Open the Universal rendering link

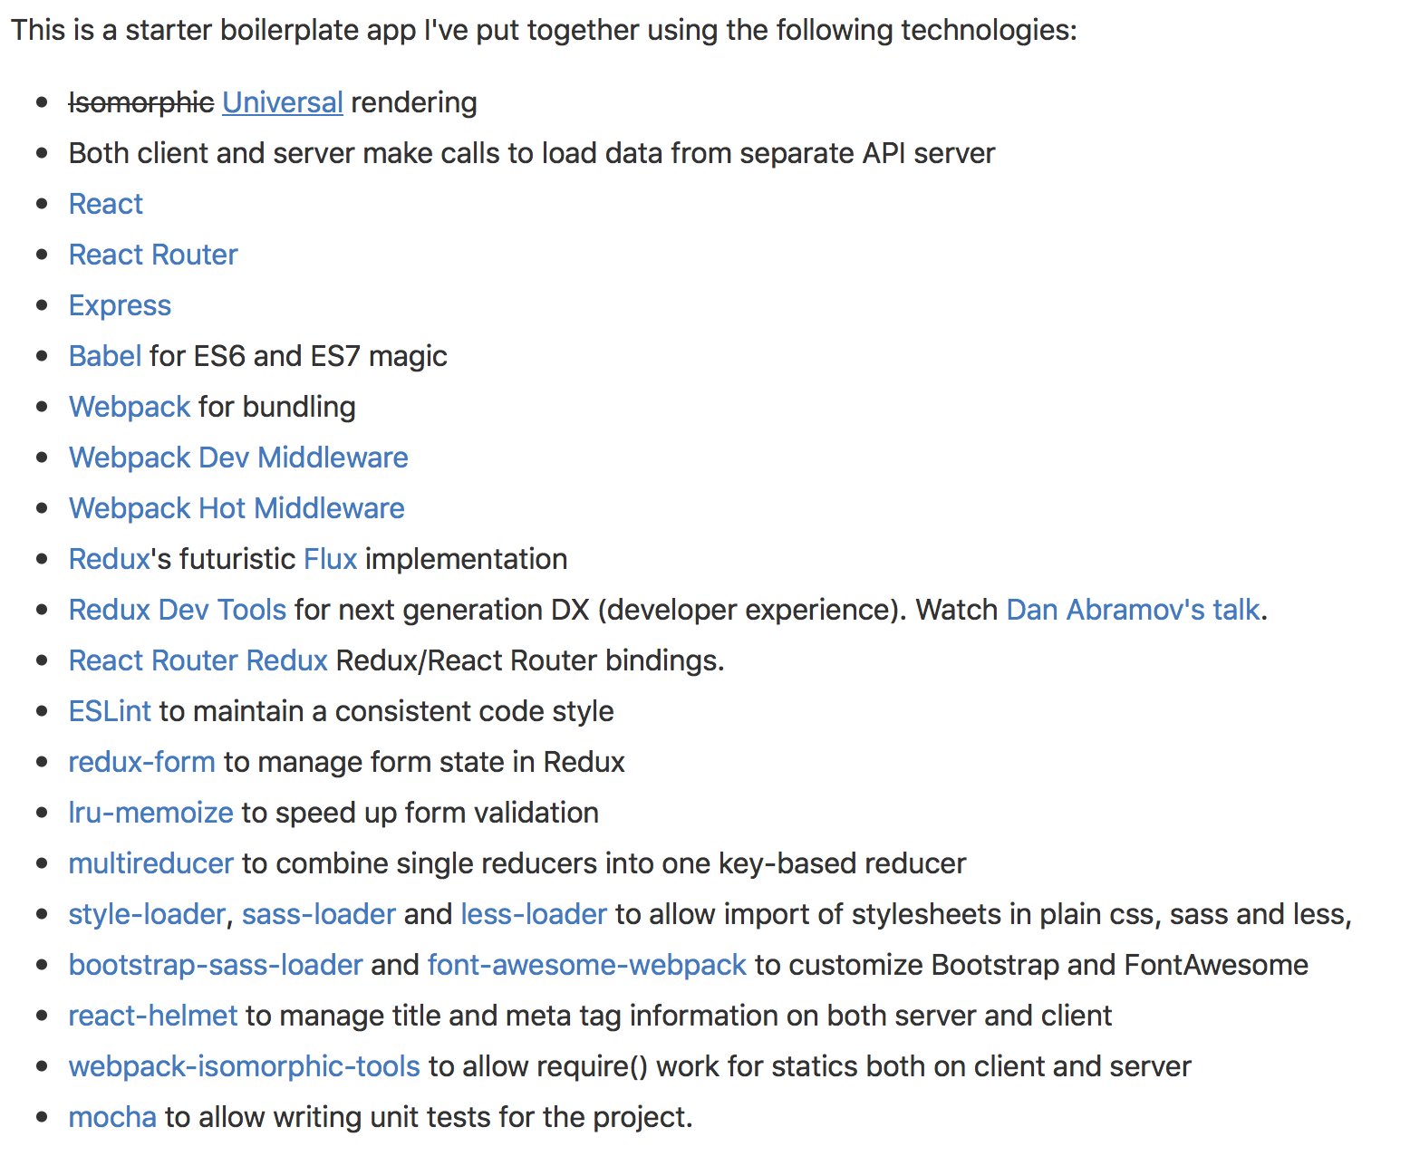point(282,102)
